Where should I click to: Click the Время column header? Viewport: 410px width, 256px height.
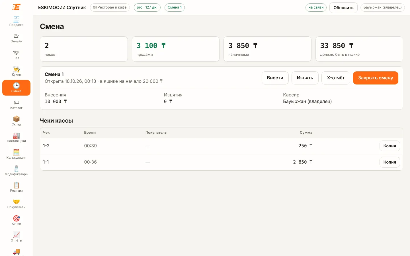point(90,133)
